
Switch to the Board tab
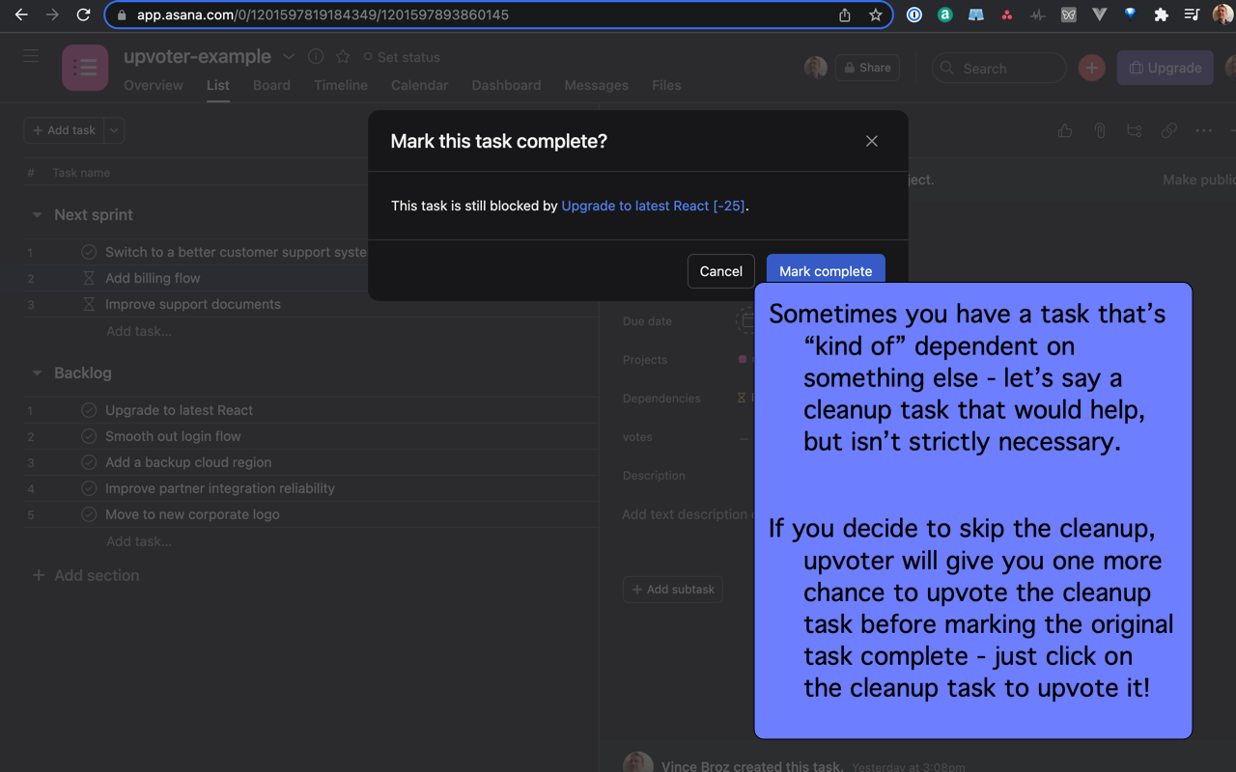tap(271, 85)
